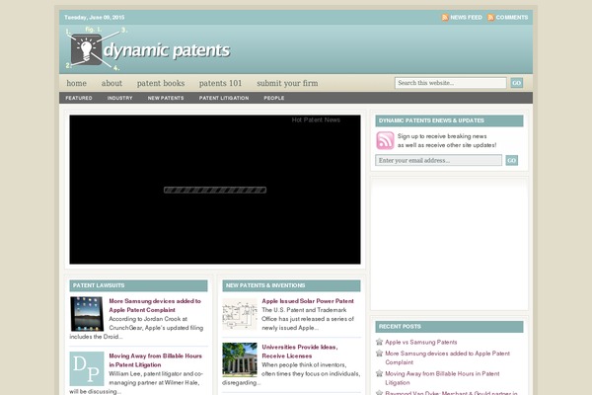Click star icon beside Apple vs Samsung Patents
This screenshot has width=592, height=395.
380,342
